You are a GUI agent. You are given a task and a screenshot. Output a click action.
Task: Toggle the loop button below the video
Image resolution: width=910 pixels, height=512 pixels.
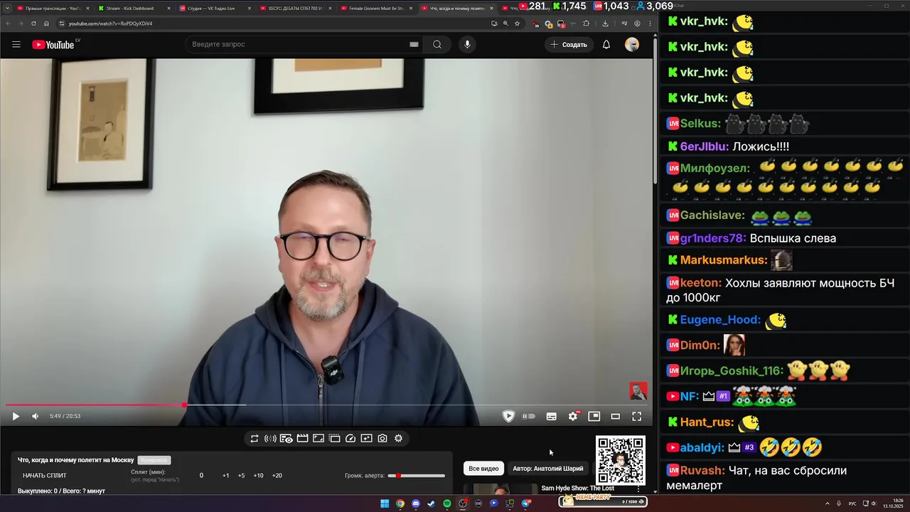click(x=255, y=439)
